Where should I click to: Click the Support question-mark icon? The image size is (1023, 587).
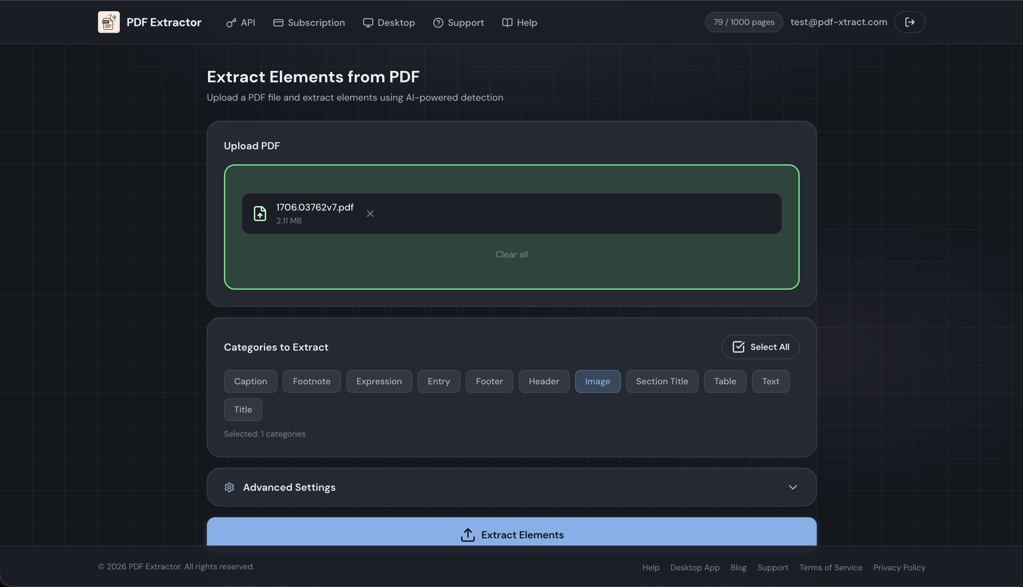(x=438, y=22)
